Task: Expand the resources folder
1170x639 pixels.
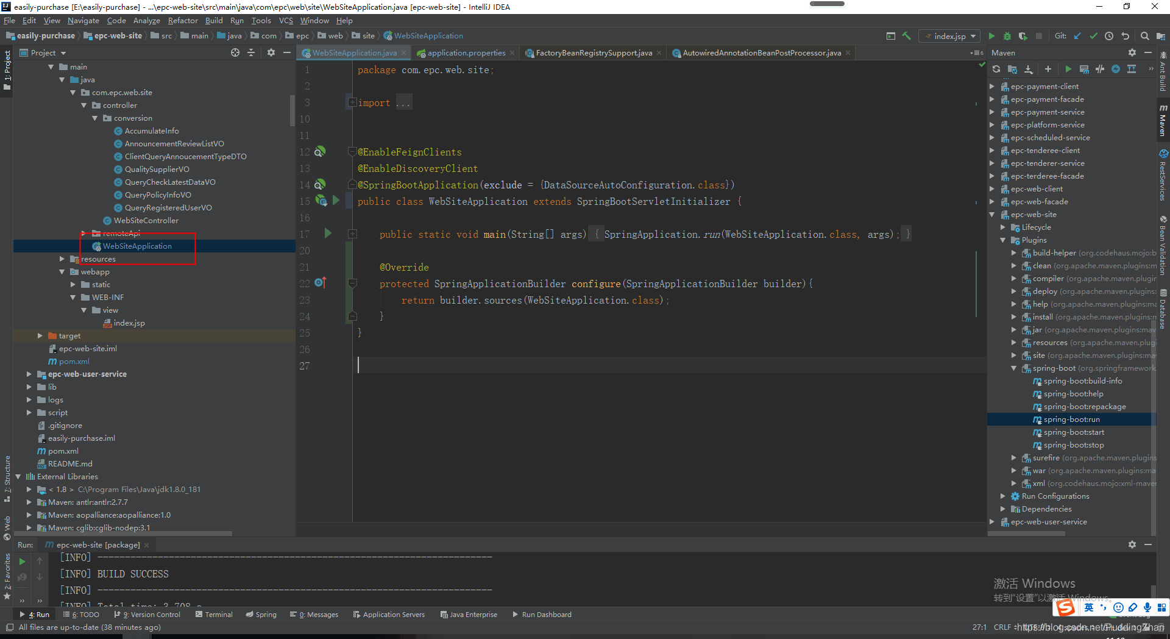Action: tap(62, 259)
